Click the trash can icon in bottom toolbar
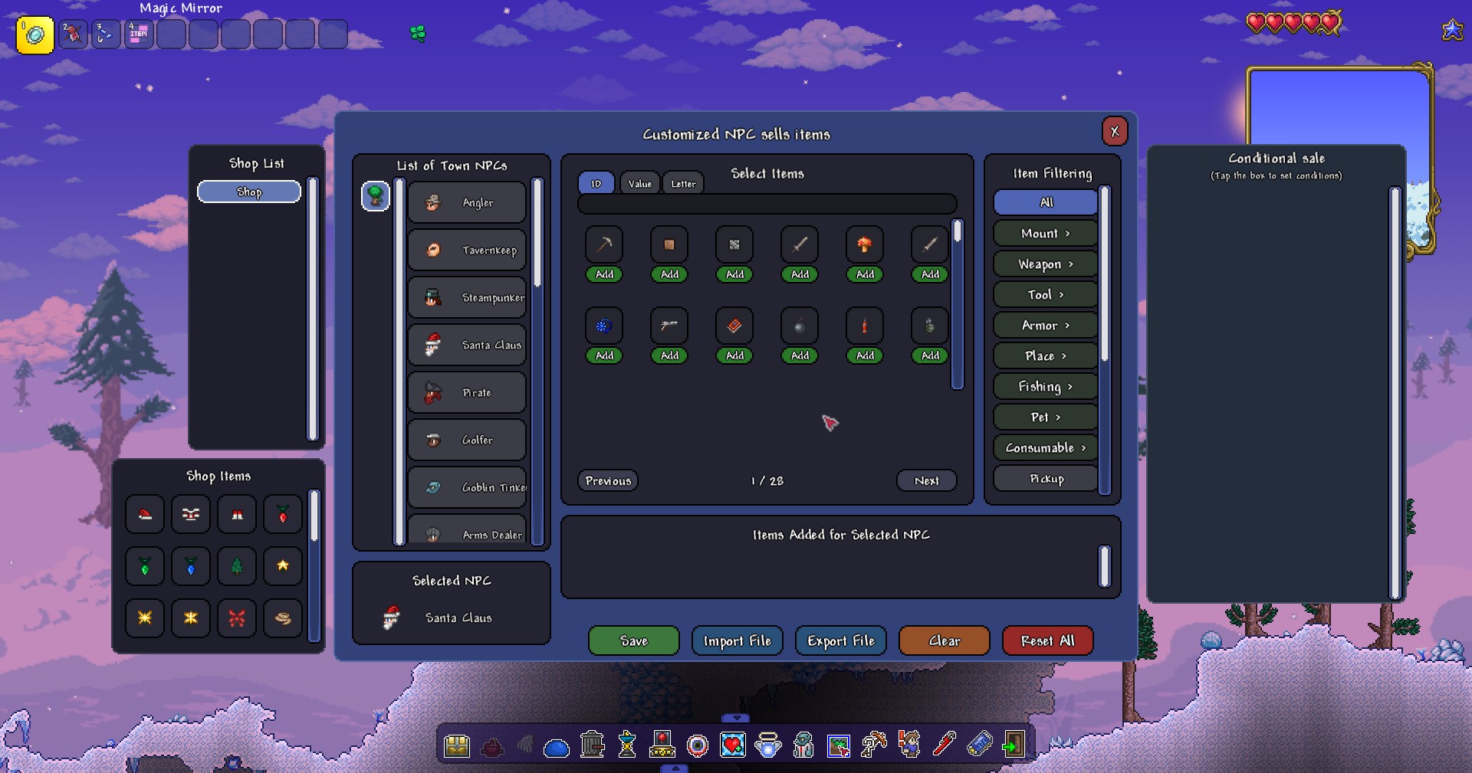Screen dimensions: 1472x773 [x=592, y=744]
